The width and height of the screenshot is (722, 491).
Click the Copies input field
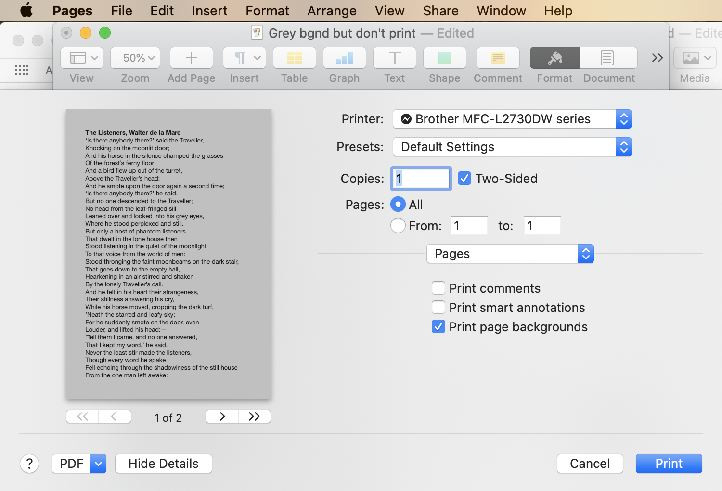coord(421,179)
